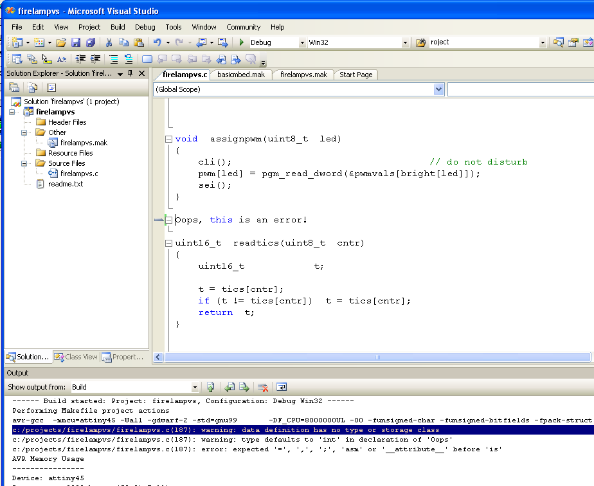Switch to the Class View tab
Screen dimensions: 594x486
point(76,357)
